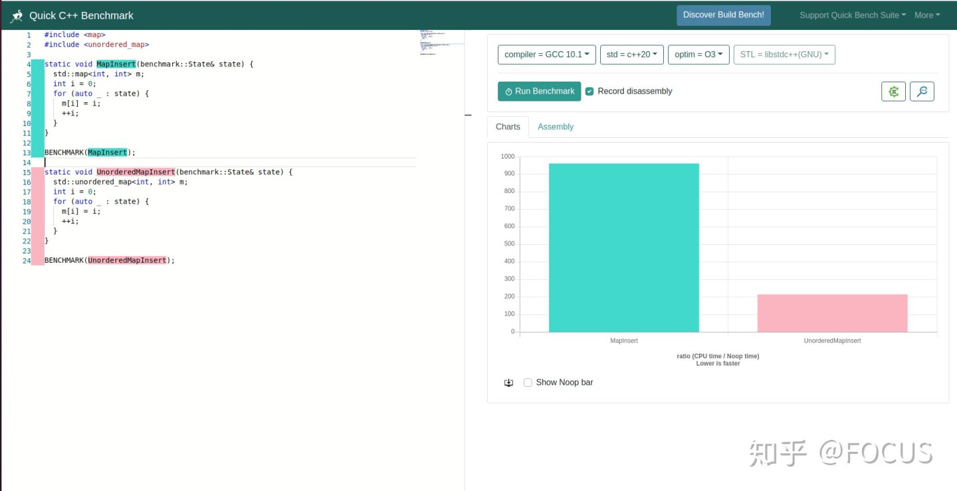Click the 'std::map<int, int> m;' line

coord(98,74)
